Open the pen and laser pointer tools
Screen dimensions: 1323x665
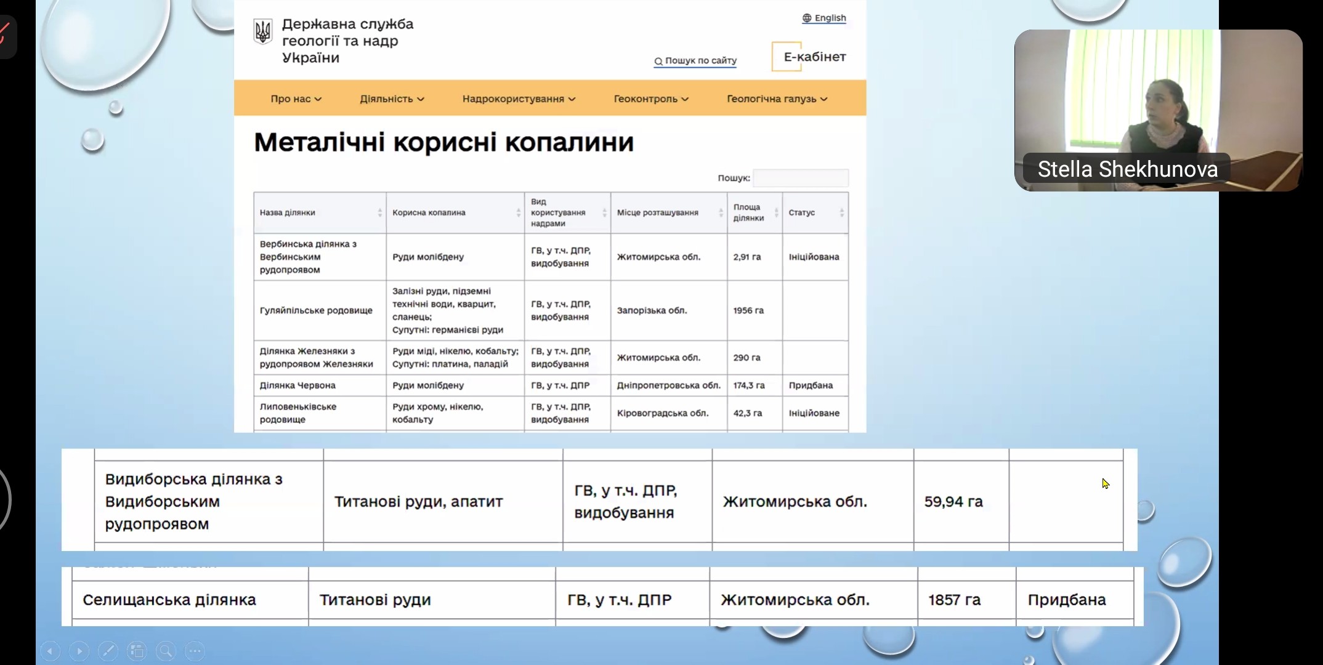coord(108,651)
